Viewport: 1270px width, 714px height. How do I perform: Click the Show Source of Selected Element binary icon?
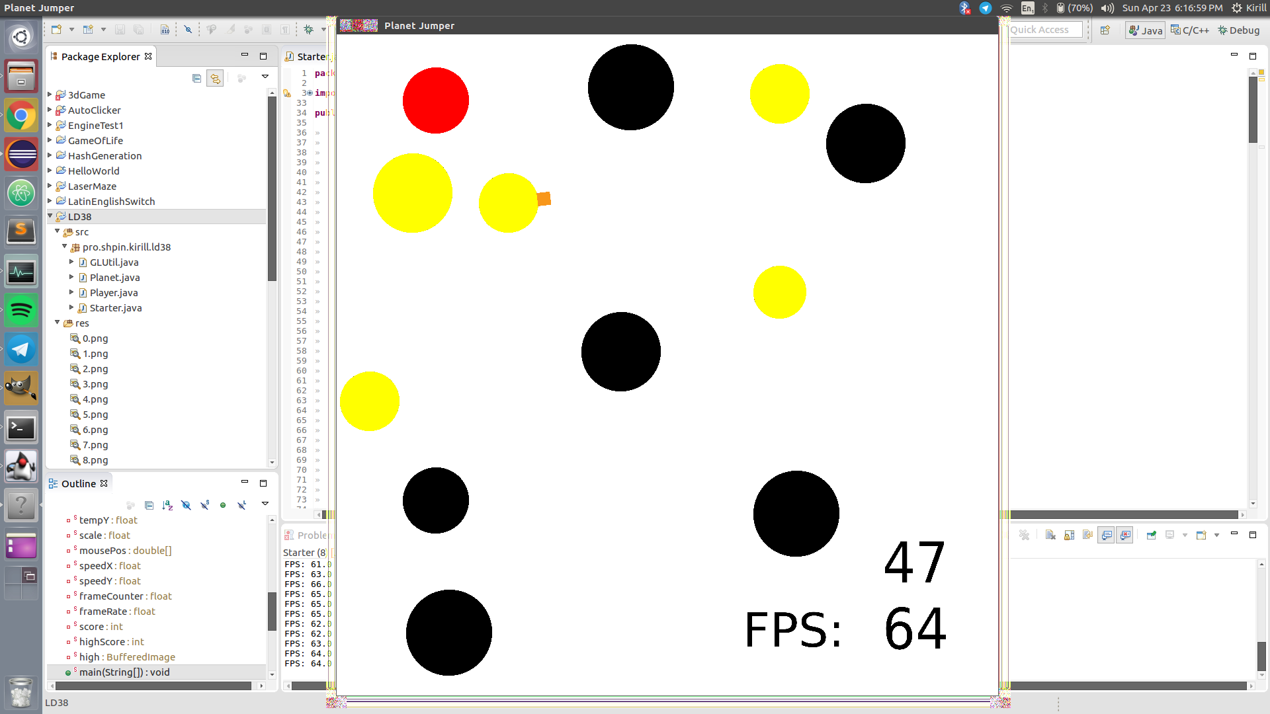tap(165, 30)
